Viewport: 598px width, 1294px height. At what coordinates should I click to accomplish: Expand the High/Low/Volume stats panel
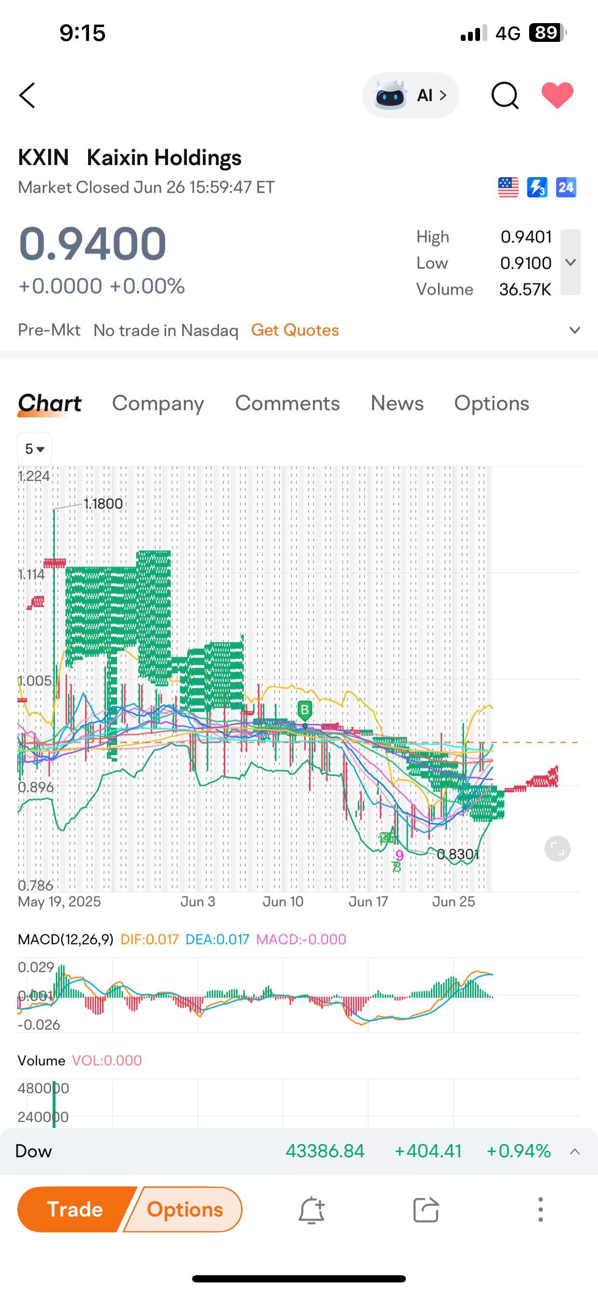tap(571, 262)
